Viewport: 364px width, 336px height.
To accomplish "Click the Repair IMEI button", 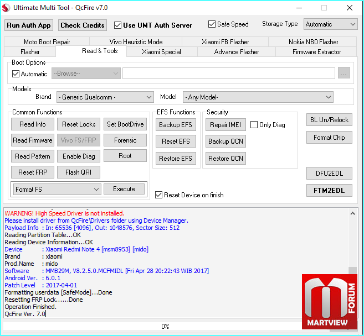I will (225, 124).
